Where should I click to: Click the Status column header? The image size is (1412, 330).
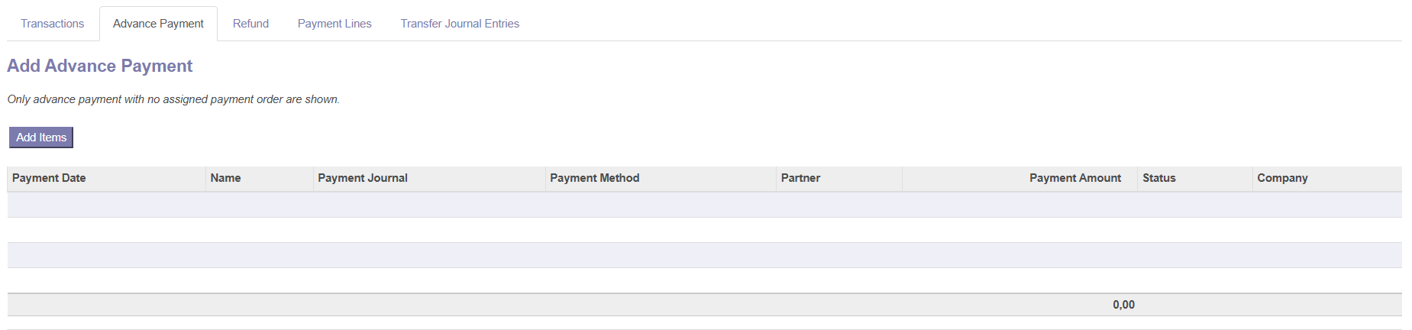pyautogui.click(x=1158, y=178)
